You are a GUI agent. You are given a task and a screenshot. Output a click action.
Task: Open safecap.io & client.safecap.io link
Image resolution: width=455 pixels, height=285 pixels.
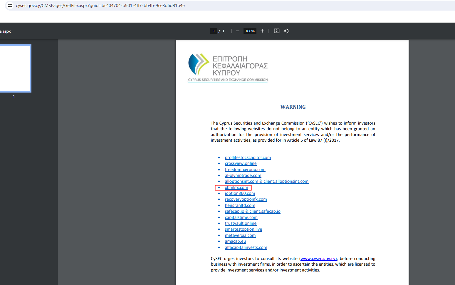(x=253, y=211)
